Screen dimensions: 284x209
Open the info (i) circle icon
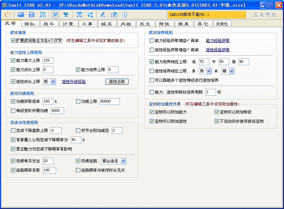point(124,15)
